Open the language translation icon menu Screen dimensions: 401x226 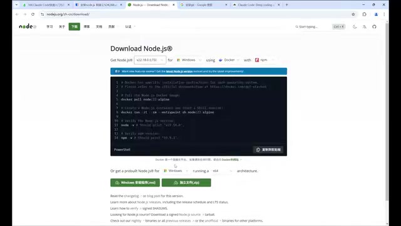coord(365,26)
